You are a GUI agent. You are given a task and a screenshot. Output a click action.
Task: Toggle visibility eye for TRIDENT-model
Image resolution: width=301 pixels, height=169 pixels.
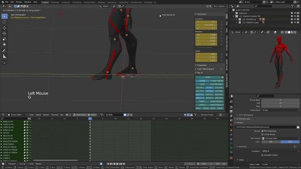click(295, 23)
